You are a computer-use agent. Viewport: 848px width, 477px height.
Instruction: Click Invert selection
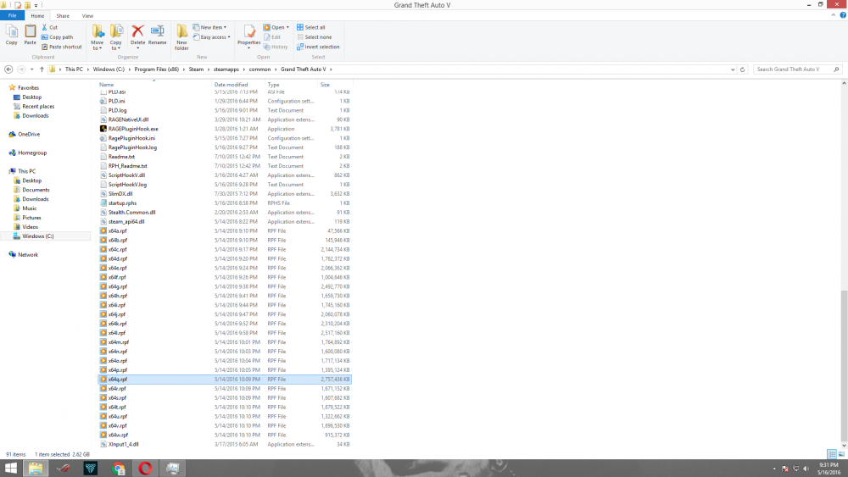(x=318, y=47)
